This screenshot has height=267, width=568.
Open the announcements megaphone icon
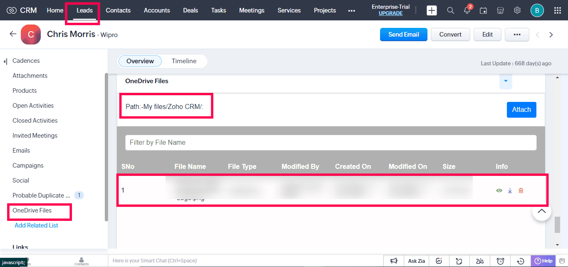(394, 261)
